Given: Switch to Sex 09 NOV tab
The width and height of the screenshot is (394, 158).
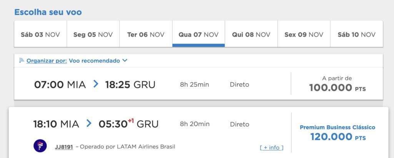Looking at the screenshot, I should point(304,34).
